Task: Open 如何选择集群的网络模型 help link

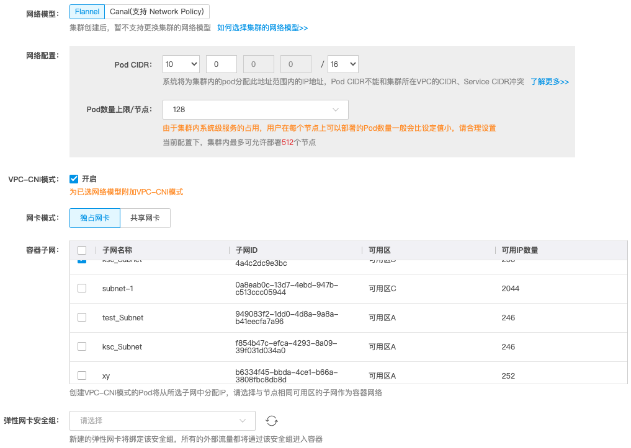Action: pyautogui.click(x=262, y=28)
